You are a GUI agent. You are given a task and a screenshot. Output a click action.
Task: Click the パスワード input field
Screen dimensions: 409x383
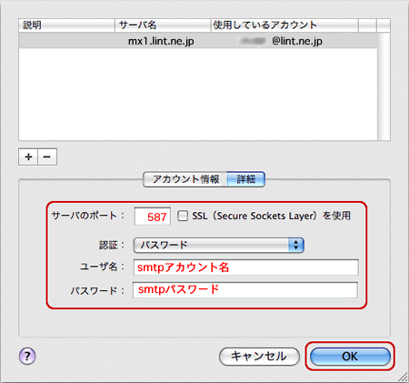(x=245, y=290)
